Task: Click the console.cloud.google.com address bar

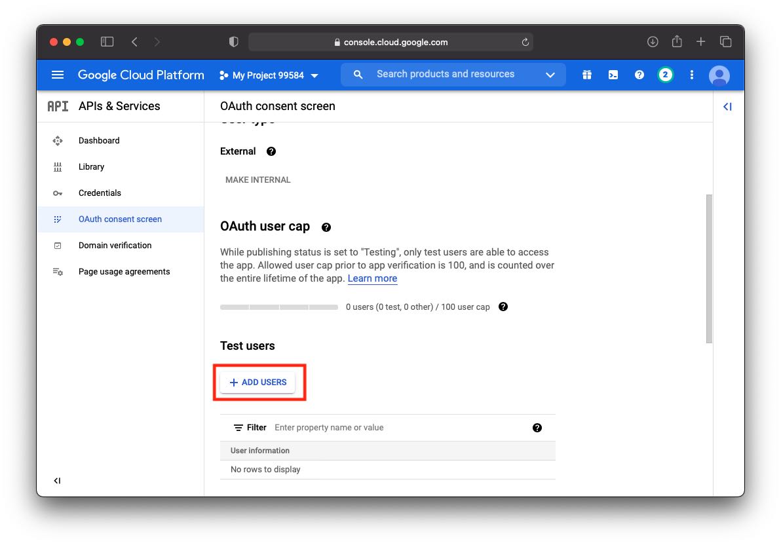Action: [390, 43]
